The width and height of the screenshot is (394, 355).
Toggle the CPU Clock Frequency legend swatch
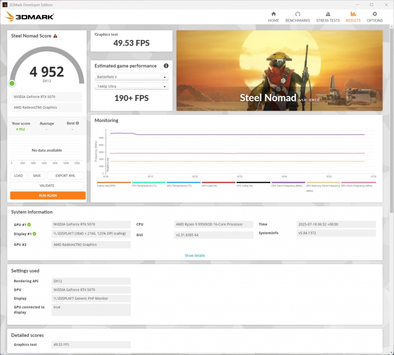[x=288, y=183]
